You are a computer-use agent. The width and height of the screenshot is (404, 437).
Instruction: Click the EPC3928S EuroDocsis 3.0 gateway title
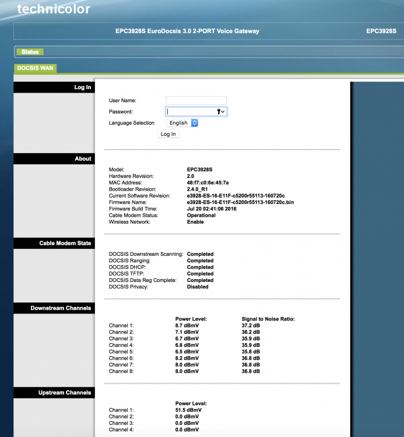[187, 31]
